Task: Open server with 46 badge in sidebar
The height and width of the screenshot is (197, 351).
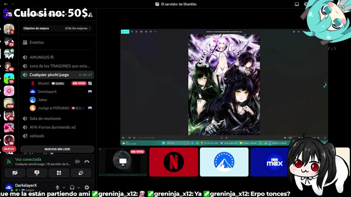Action: 9,66
